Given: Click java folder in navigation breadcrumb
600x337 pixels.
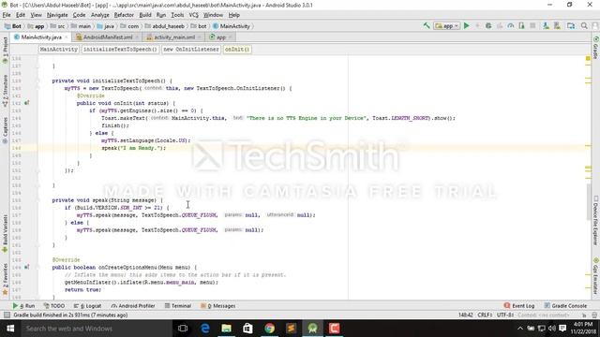Looking at the screenshot, I should [106, 26].
